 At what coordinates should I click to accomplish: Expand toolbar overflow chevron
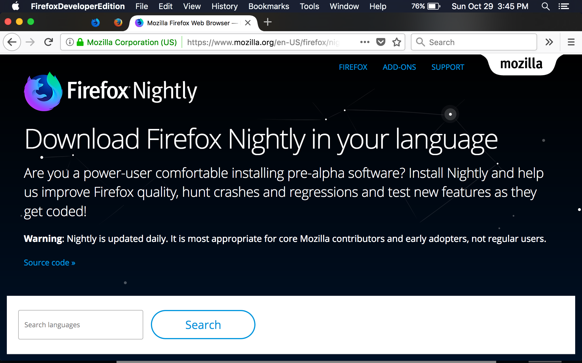549,42
